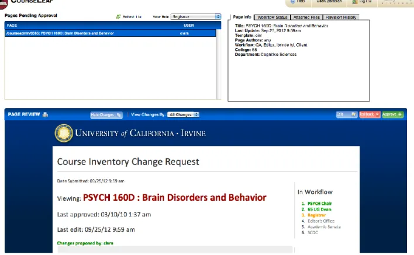Screen dimensions: 414x255
Task: Switch to the Workflow Status tab
Action: pos(272,18)
